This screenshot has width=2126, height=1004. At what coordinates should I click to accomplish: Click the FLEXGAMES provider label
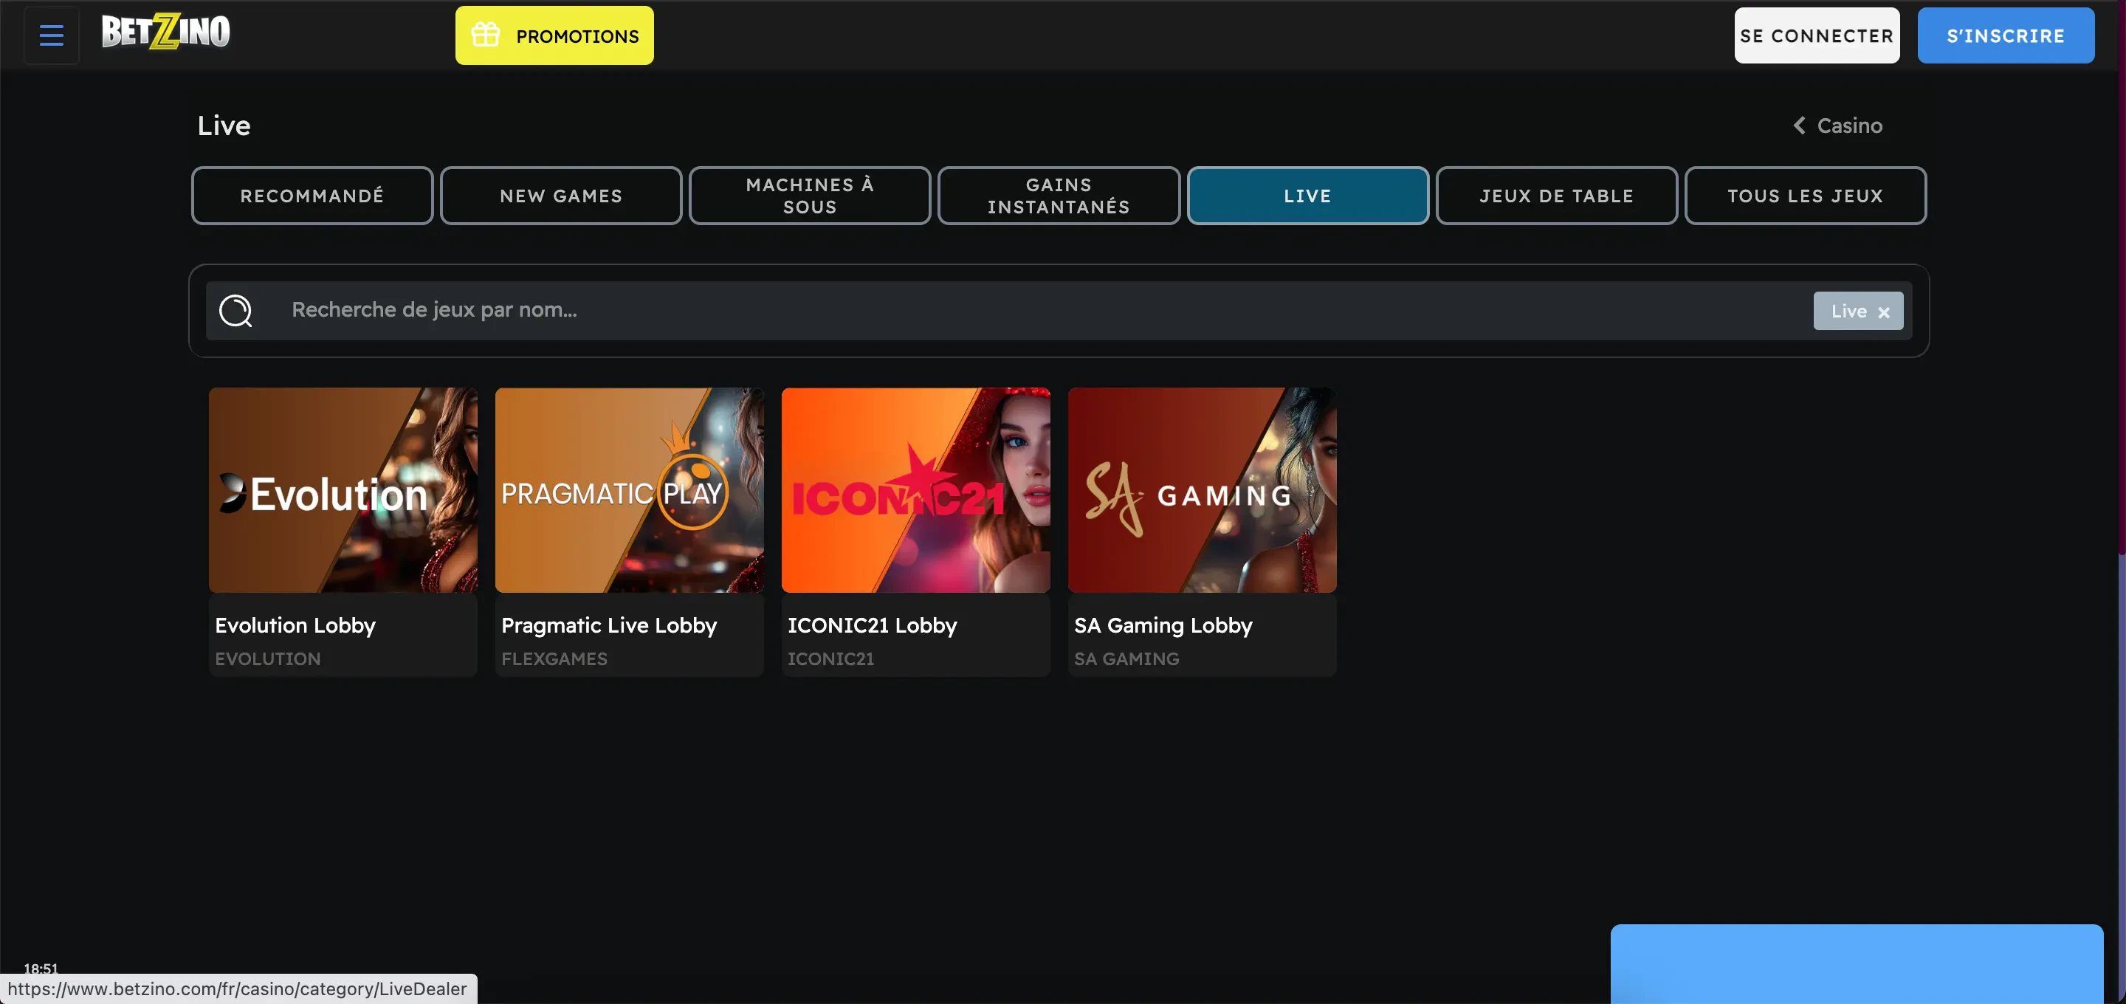coord(554,659)
